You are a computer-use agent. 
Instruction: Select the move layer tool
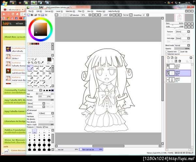[x=29, y=63]
